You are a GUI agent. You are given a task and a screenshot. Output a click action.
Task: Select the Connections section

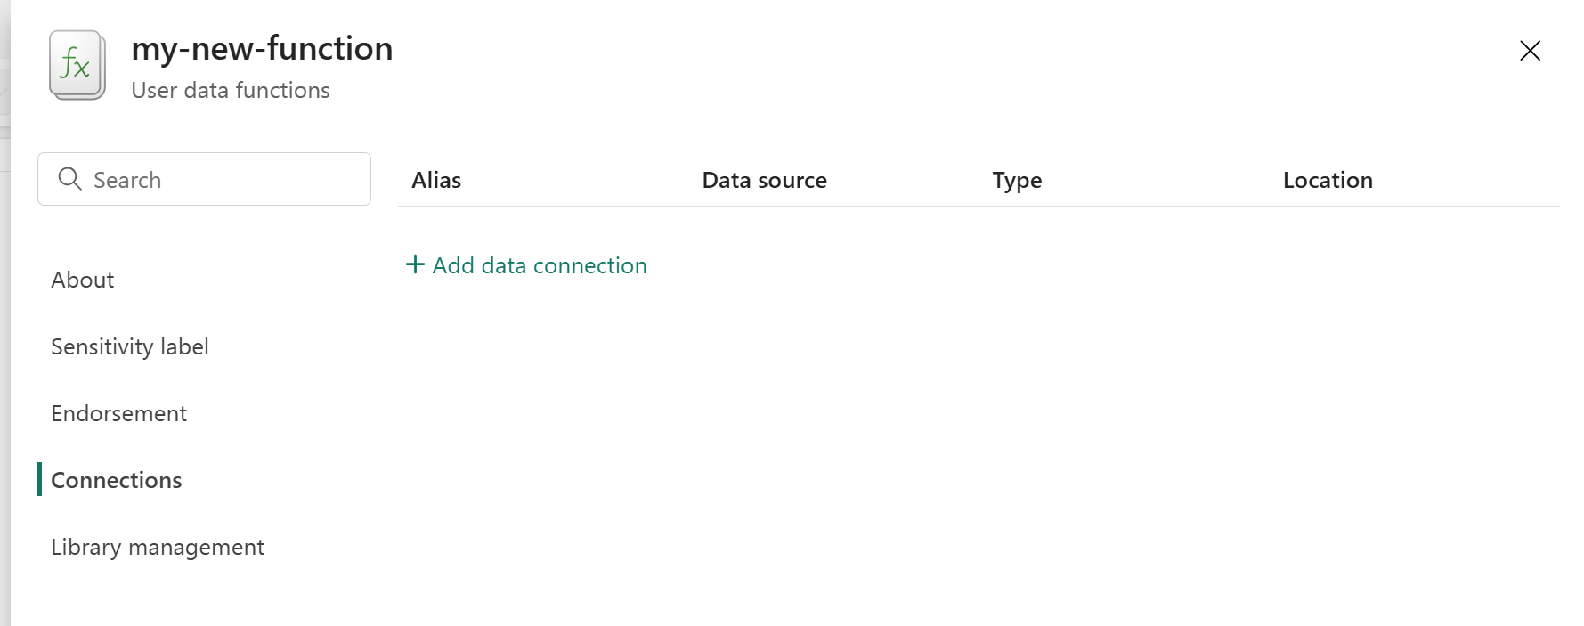pos(117,480)
